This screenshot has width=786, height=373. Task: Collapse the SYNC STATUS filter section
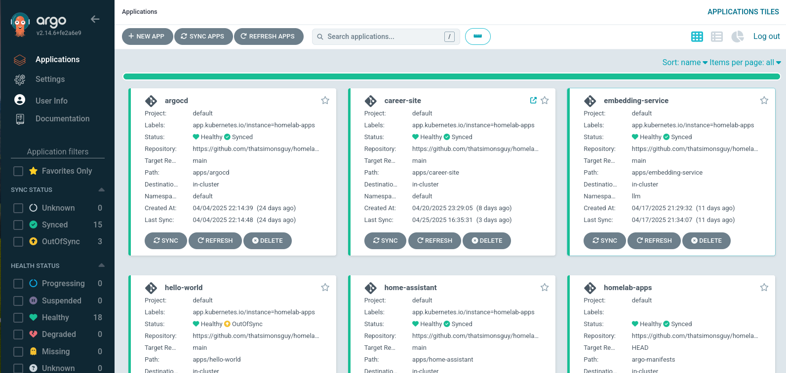(101, 190)
